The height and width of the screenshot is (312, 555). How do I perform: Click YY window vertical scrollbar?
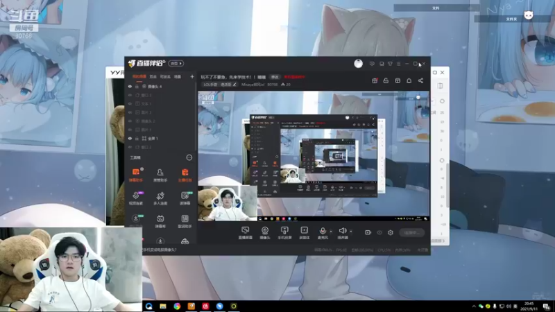(x=447, y=184)
